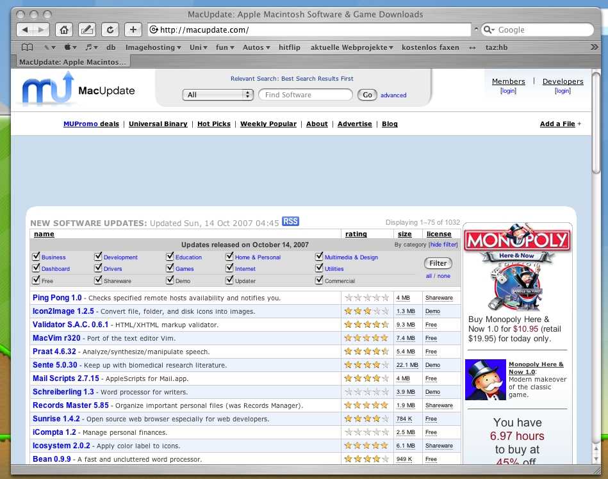Open the fun bookmarks menu
The width and height of the screenshot is (608, 479).
coord(225,47)
